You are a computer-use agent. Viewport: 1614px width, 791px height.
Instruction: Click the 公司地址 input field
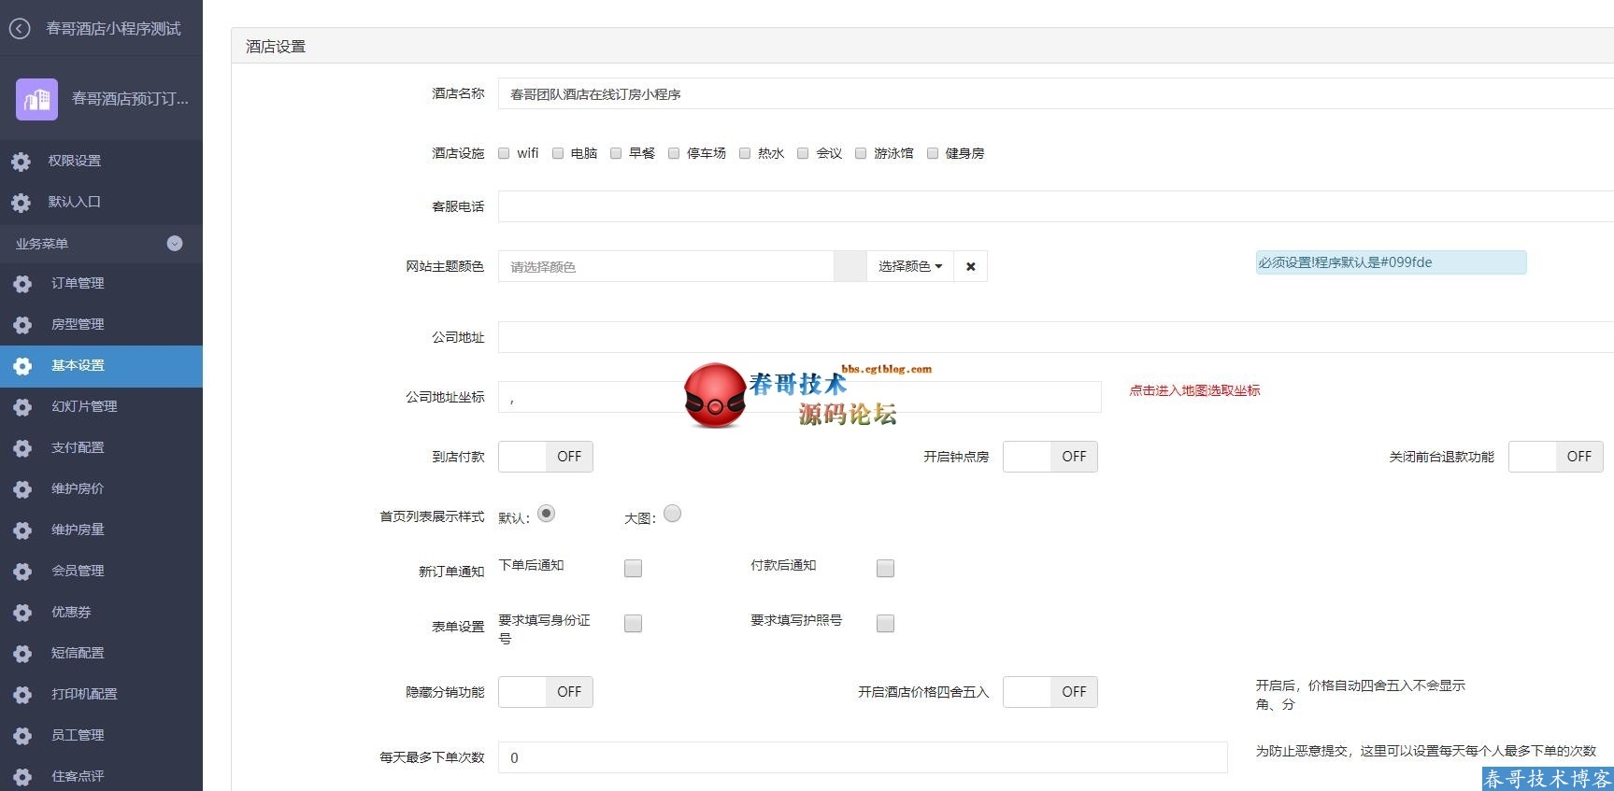(1056, 337)
